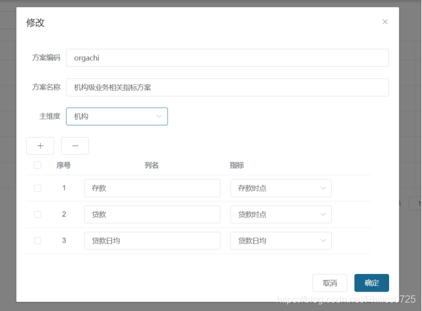Check the checkbox for row 3 贷款日均
The width and height of the screenshot is (422, 311).
tap(37, 240)
